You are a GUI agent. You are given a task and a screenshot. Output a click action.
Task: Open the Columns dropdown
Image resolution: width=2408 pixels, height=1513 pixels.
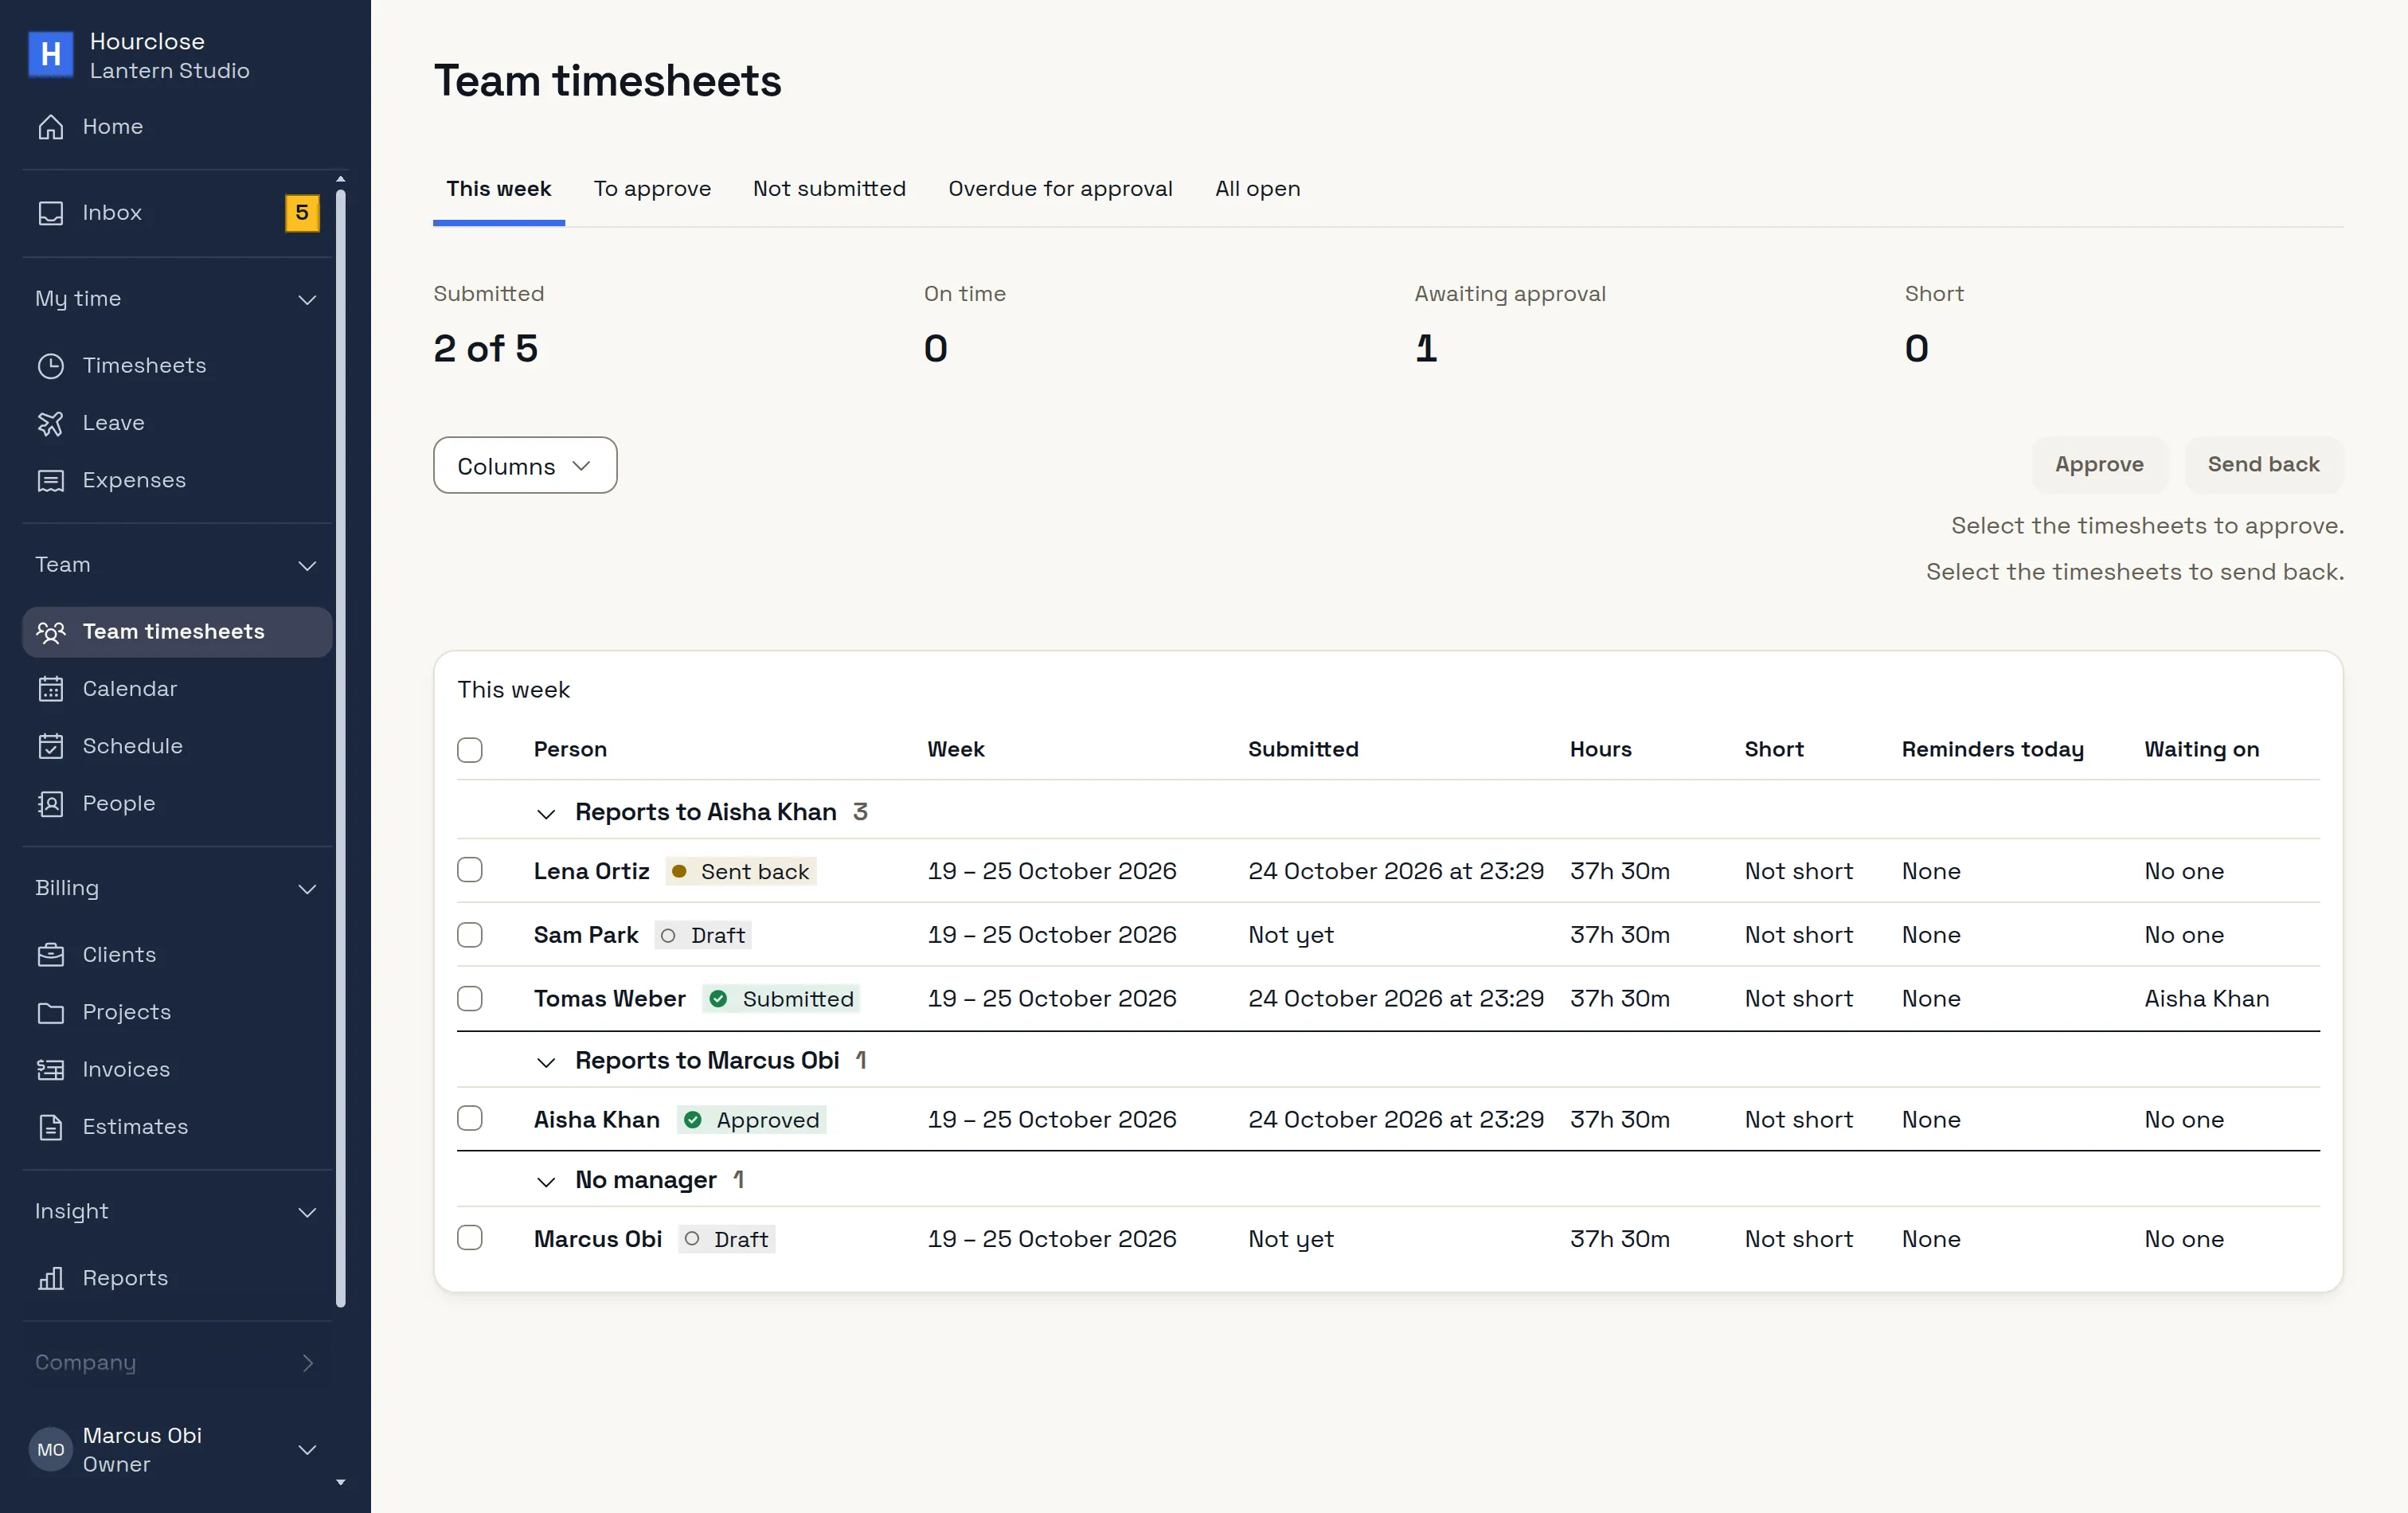tap(525, 465)
